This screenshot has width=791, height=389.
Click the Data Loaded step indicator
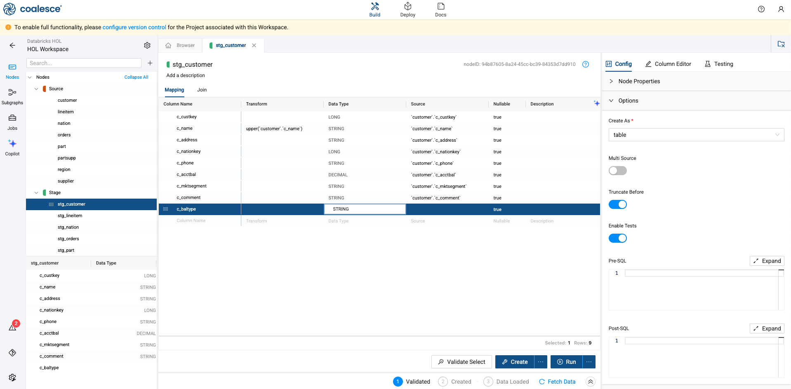506,382
